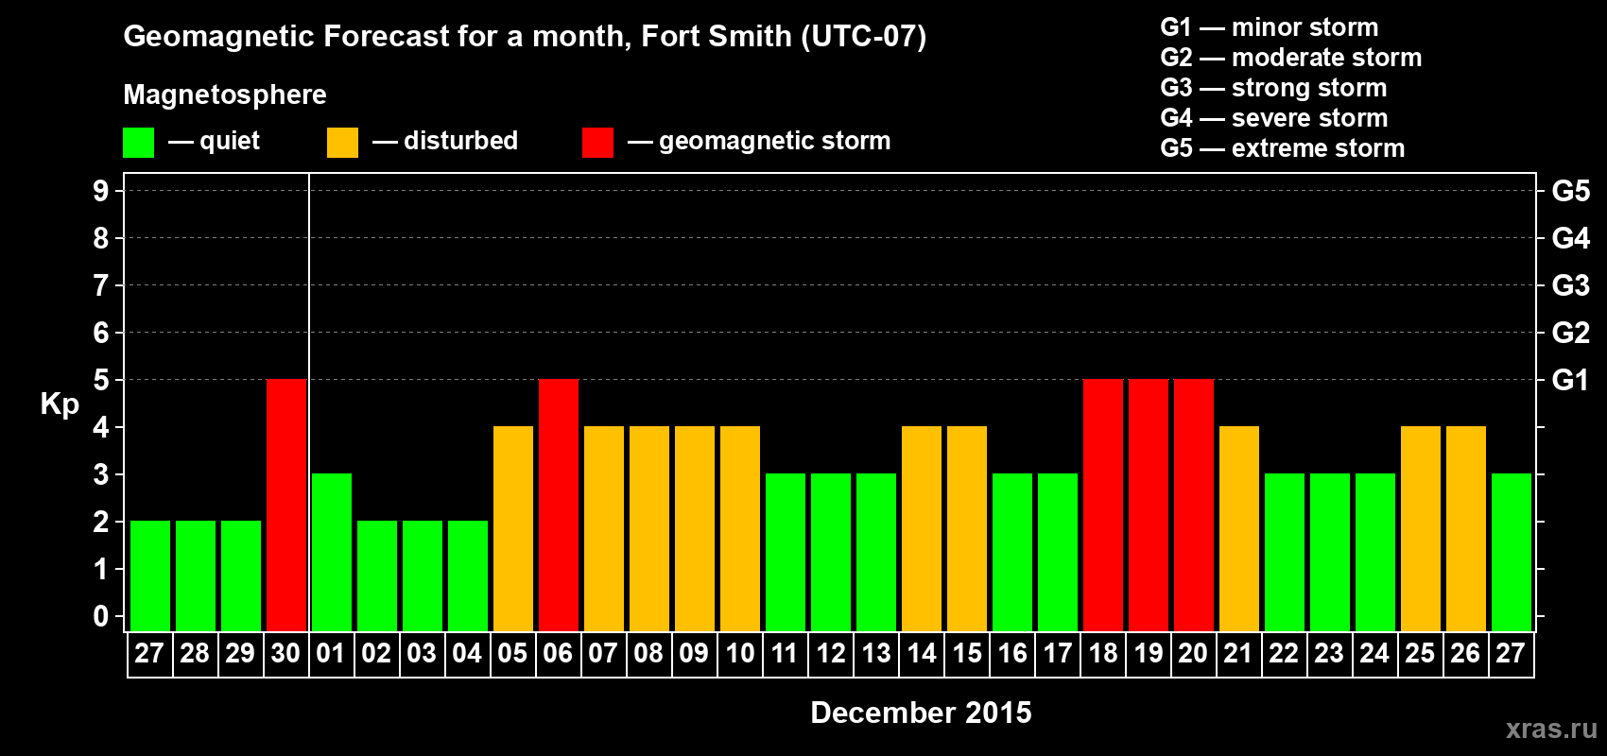Select the red bar above date 30
Viewport: 1607px width, 756px height.
[x=286, y=505]
